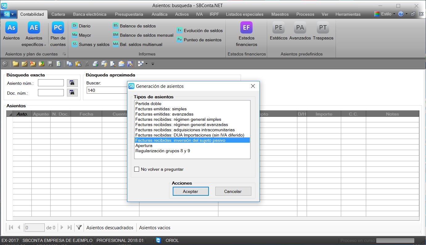Image resolution: width=426 pixels, height=245 pixels.
Task: Click the filter funnel icon
Action: (x=79, y=227)
